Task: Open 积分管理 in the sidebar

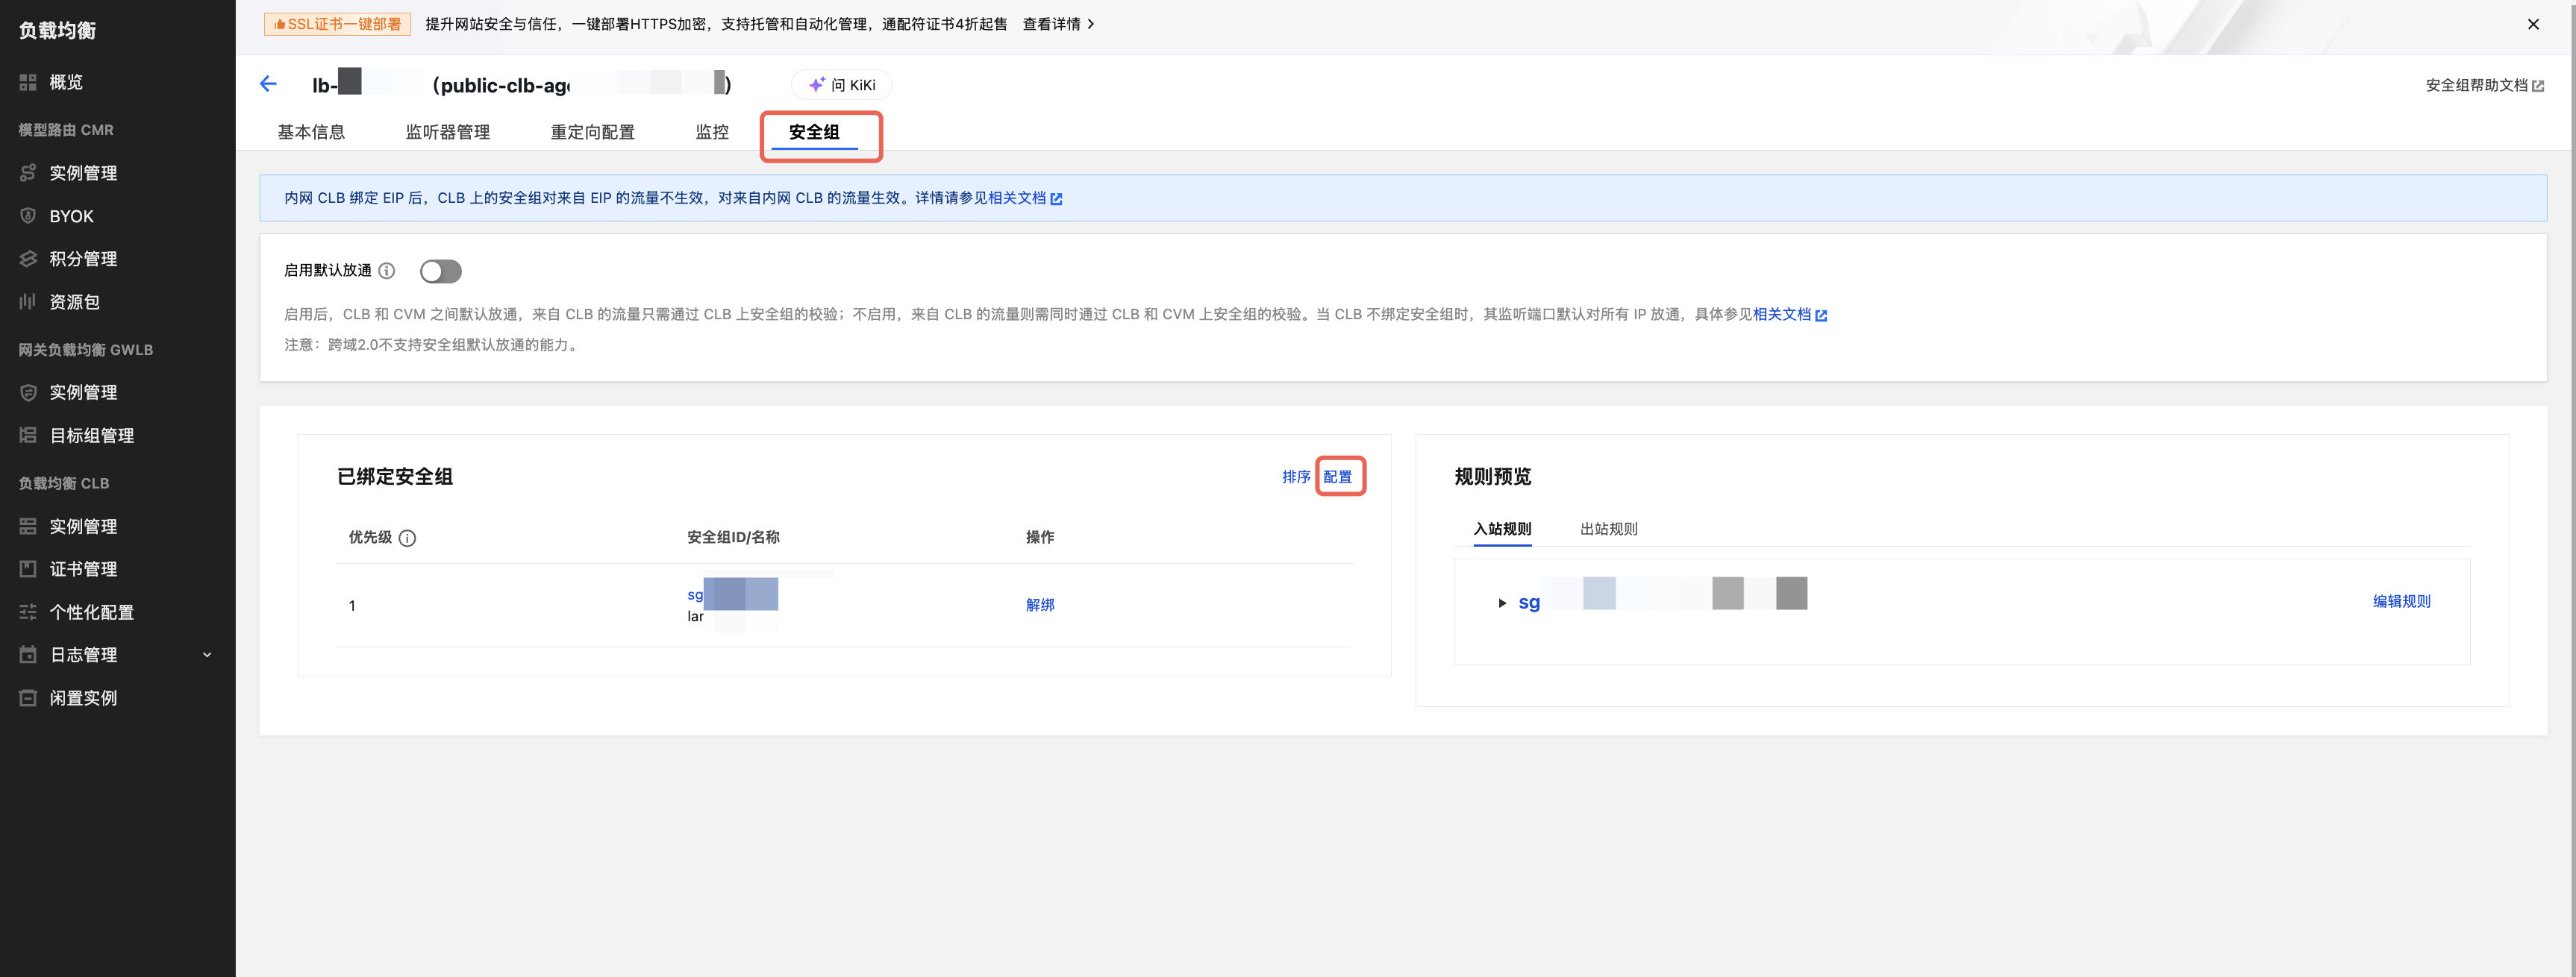Action: pyautogui.click(x=83, y=259)
